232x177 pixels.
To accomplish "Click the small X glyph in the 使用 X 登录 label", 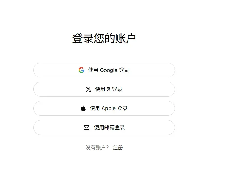I will (x=109, y=89).
